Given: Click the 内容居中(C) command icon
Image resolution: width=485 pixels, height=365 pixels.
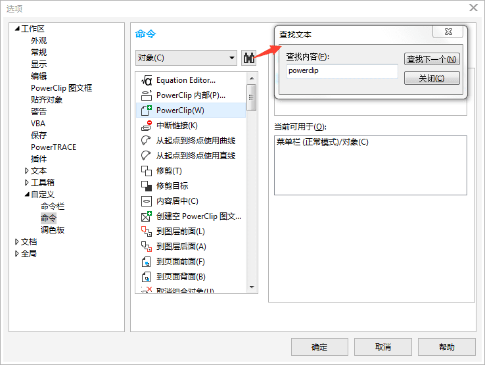Looking at the screenshot, I should coord(147,201).
